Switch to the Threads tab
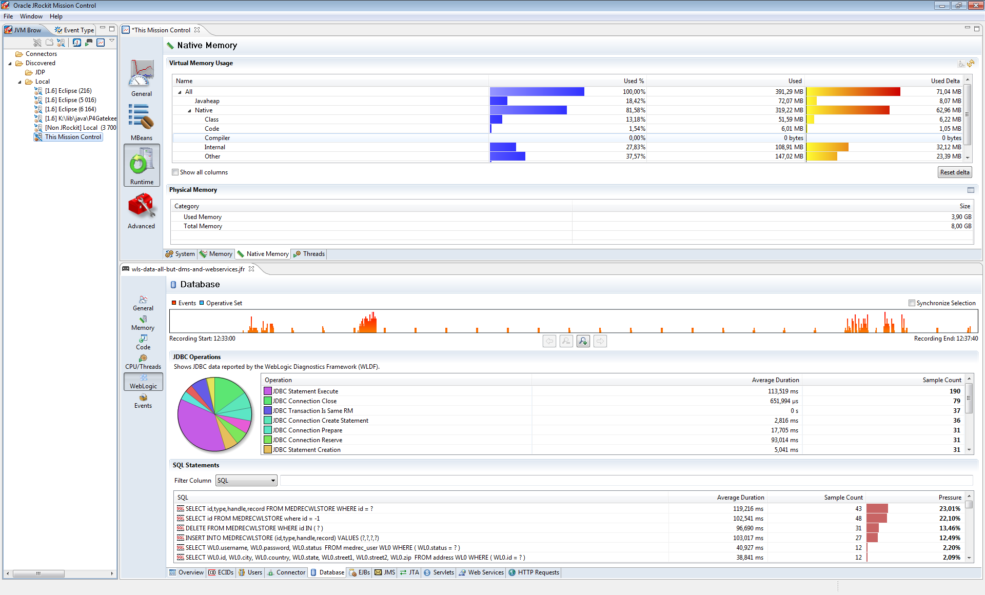This screenshot has height=595, width=985. (x=309, y=254)
